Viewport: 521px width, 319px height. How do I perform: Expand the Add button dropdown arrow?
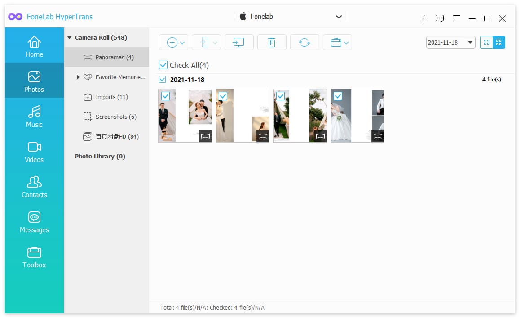click(182, 43)
